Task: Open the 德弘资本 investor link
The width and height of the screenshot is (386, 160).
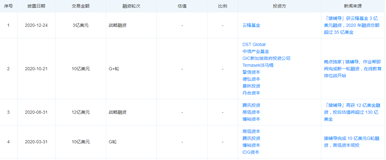Action: click(251, 79)
